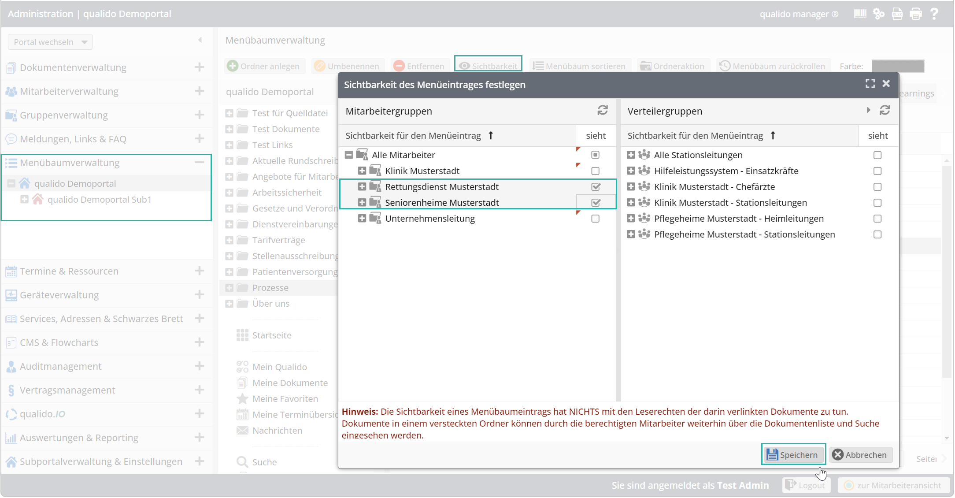Viewport: 955px width, 498px height.
Task: Check sieht box for Unternehmensleitung
Action: pos(595,219)
